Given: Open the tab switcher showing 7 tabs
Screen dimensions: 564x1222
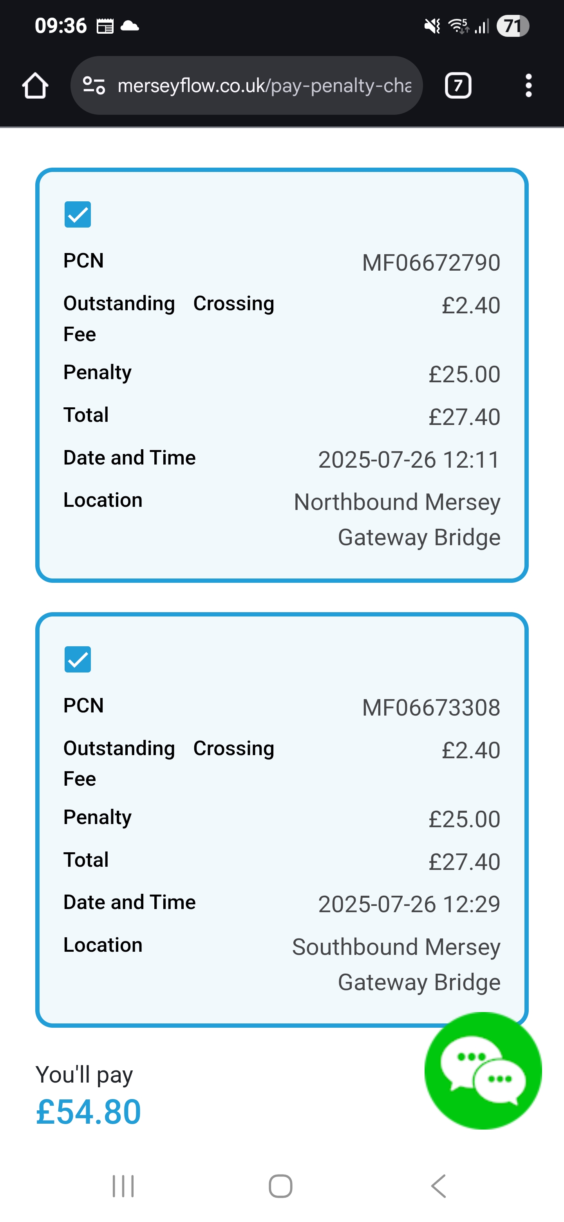Looking at the screenshot, I should 458,86.
